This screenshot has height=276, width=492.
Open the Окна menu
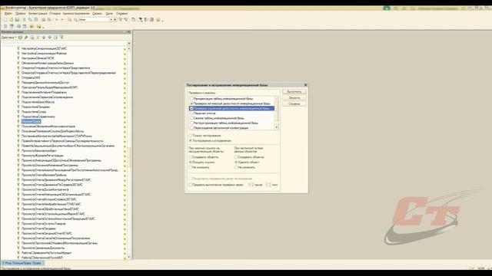[x=109, y=14]
